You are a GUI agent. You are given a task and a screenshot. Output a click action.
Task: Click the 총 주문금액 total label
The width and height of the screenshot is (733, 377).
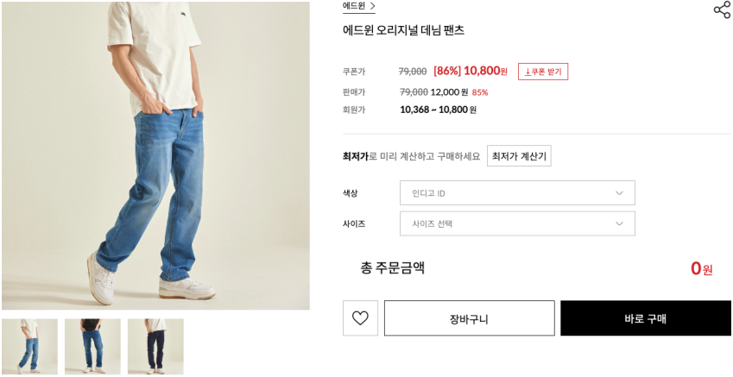click(x=392, y=267)
